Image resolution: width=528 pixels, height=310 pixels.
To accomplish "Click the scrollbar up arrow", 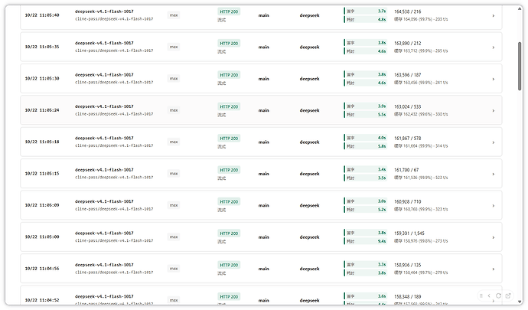I will tap(520, 9).
